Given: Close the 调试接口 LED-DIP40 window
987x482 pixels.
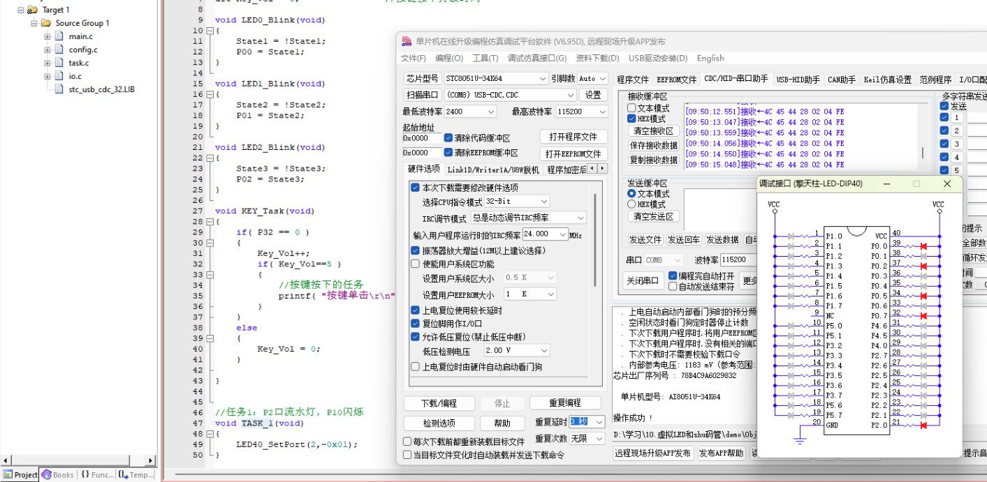Looking at the screenshot, I should [947, 184].
